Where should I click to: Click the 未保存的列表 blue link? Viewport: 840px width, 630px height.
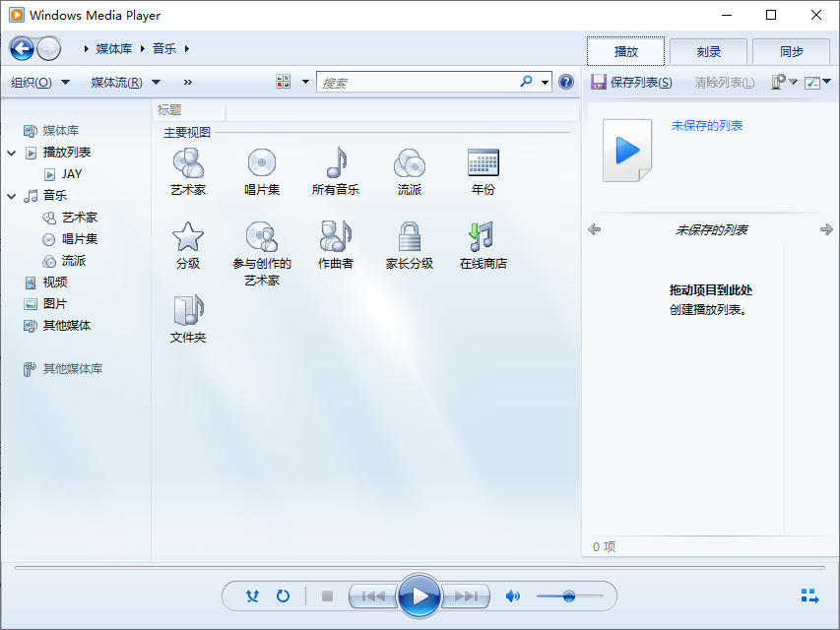pyautogui.click(x=707, y=126)
